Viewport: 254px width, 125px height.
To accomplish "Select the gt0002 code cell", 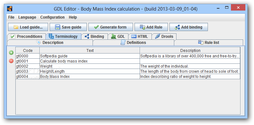I will tap(28, 66).
